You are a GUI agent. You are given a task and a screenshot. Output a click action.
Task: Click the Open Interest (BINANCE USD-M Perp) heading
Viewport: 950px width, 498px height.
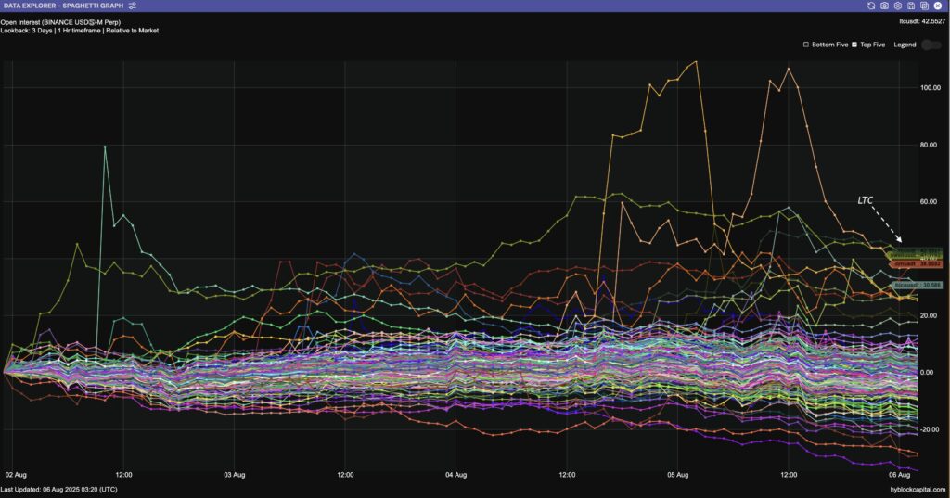click(60, 22)
